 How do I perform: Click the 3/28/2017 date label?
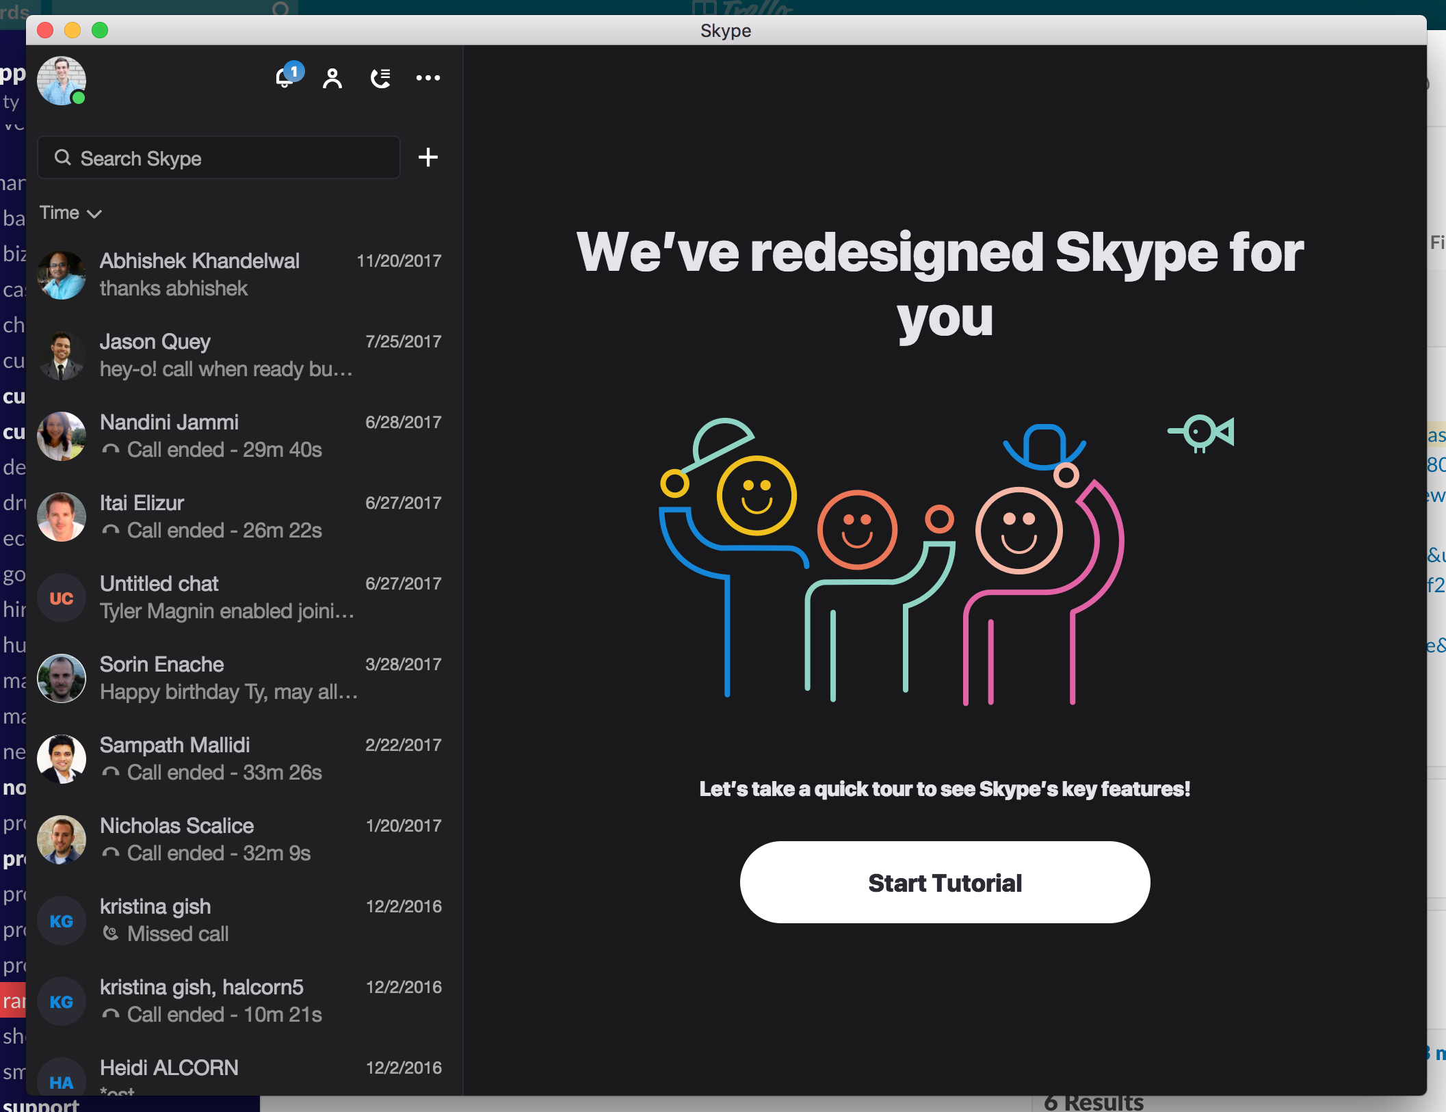point(404,664)
